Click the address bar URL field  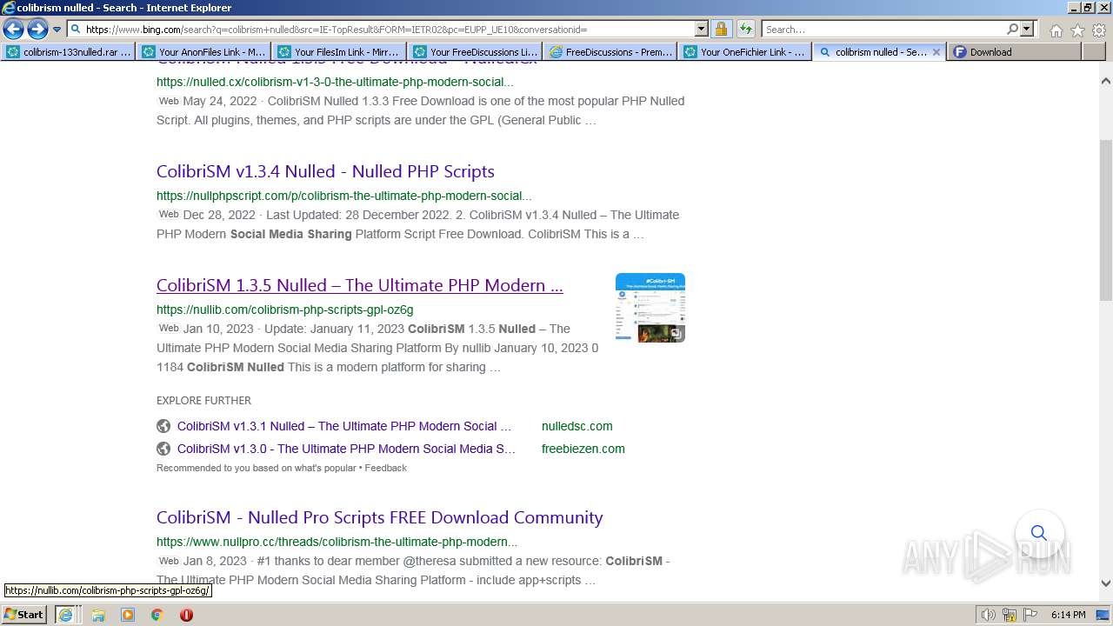[381, 30]
